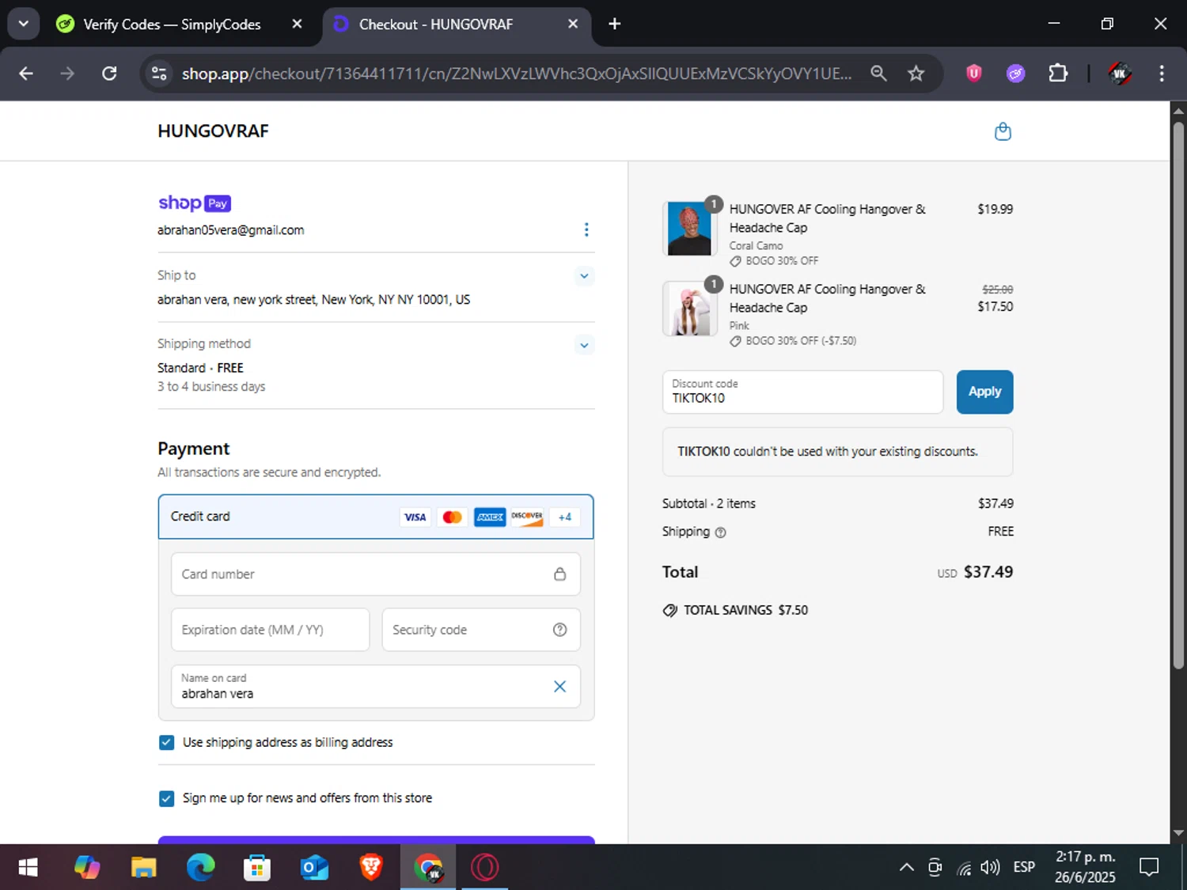Click the Shop Pay logo
Image resolution: width=1187 pixels, height=890 pixels.
[195, 203]
